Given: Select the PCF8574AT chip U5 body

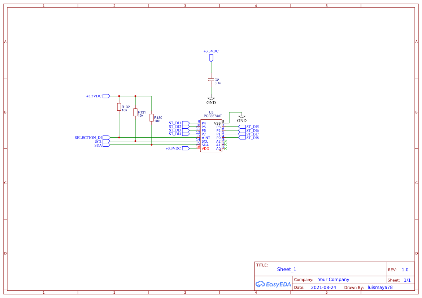Looking at the screenshot, I should [x=211, y=135].
